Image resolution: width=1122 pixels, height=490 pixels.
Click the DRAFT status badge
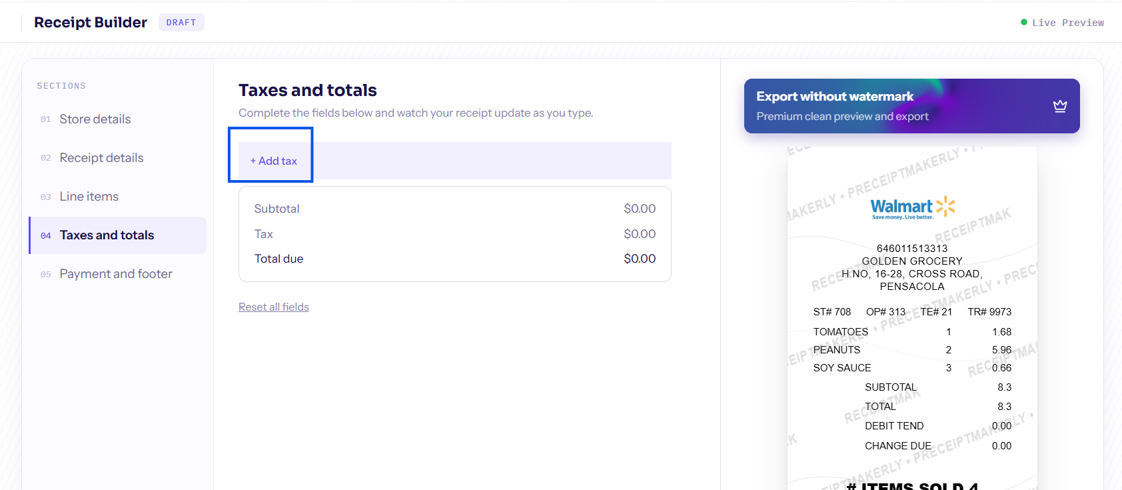click(181, 23)
